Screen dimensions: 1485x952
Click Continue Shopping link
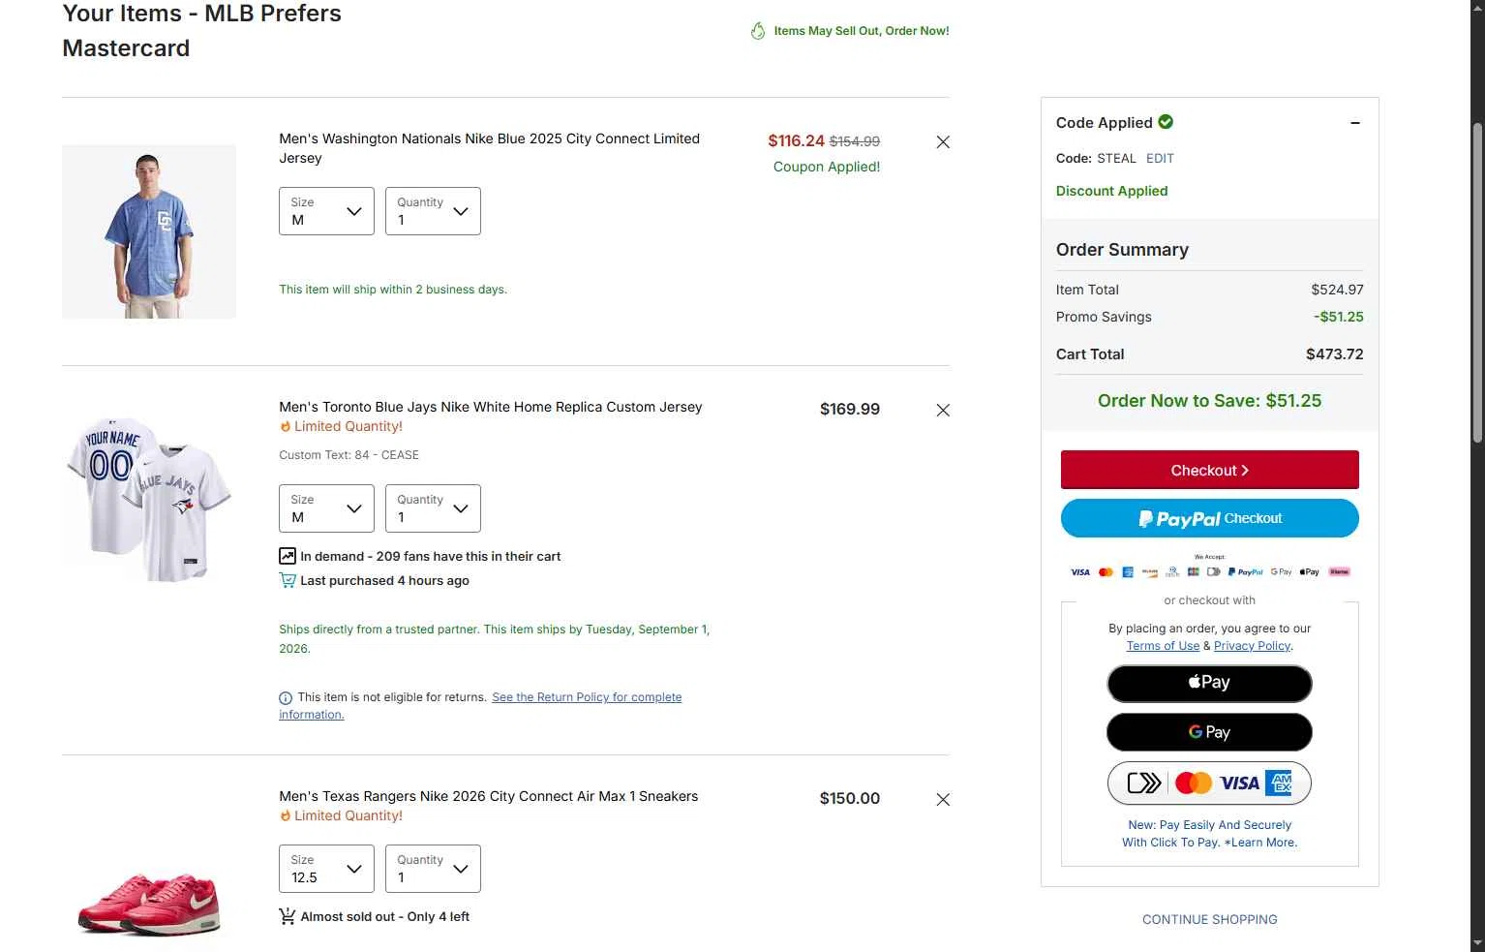pyautogui.click(x=1209, y=920)
